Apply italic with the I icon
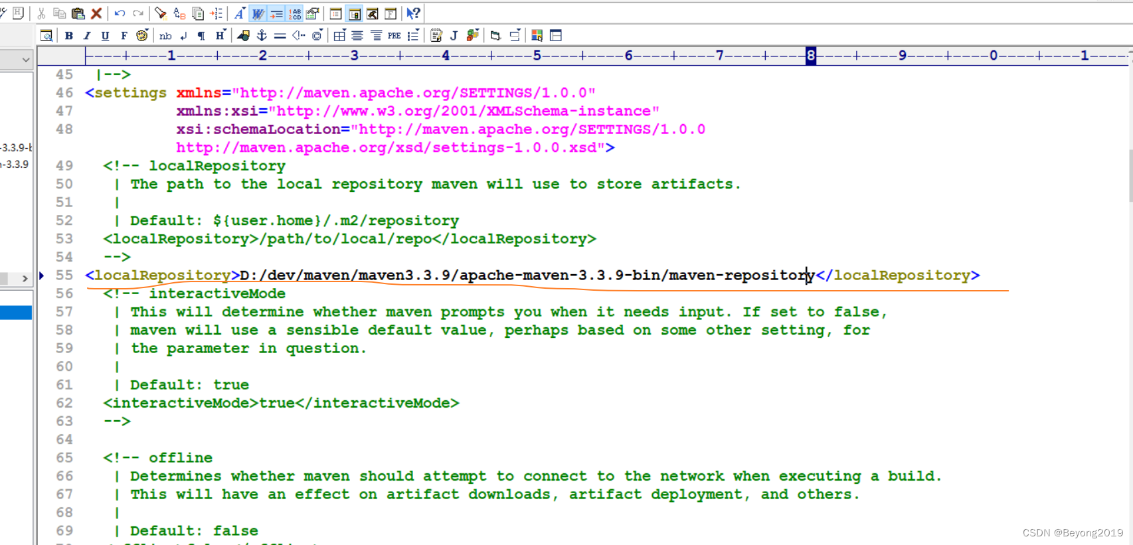This screenshot has width=1133, height=545. pyautogui.click(x=87, y=35)
